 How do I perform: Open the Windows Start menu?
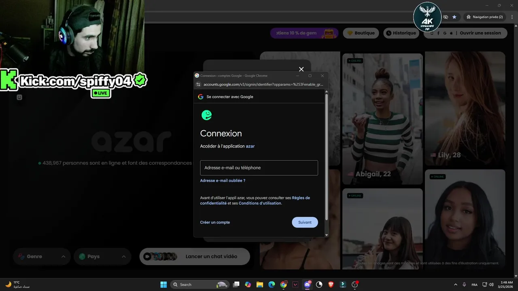pyautogui.click(x=163, y=285)
